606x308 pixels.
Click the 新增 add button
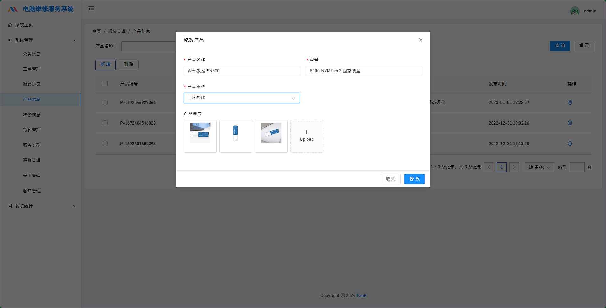[x=106, y=65]
